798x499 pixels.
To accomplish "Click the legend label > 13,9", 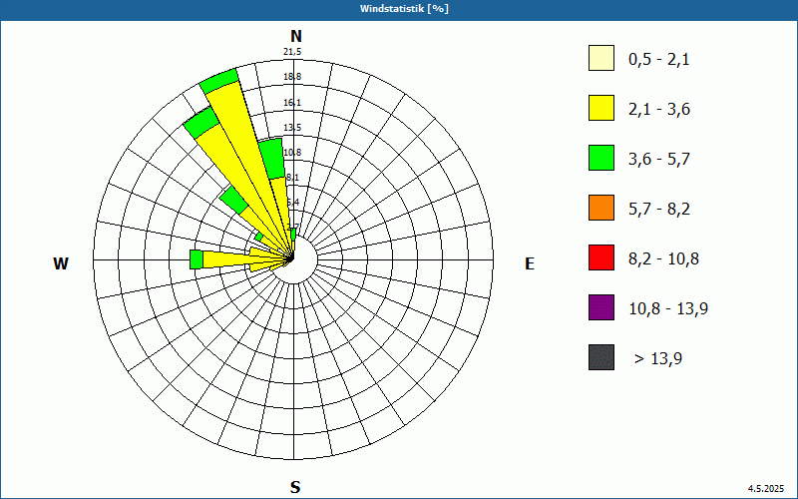I will pyautogui.click(x=658, y=359).
